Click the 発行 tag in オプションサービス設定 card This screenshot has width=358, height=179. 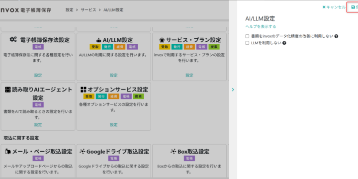(x=101, y=96)
